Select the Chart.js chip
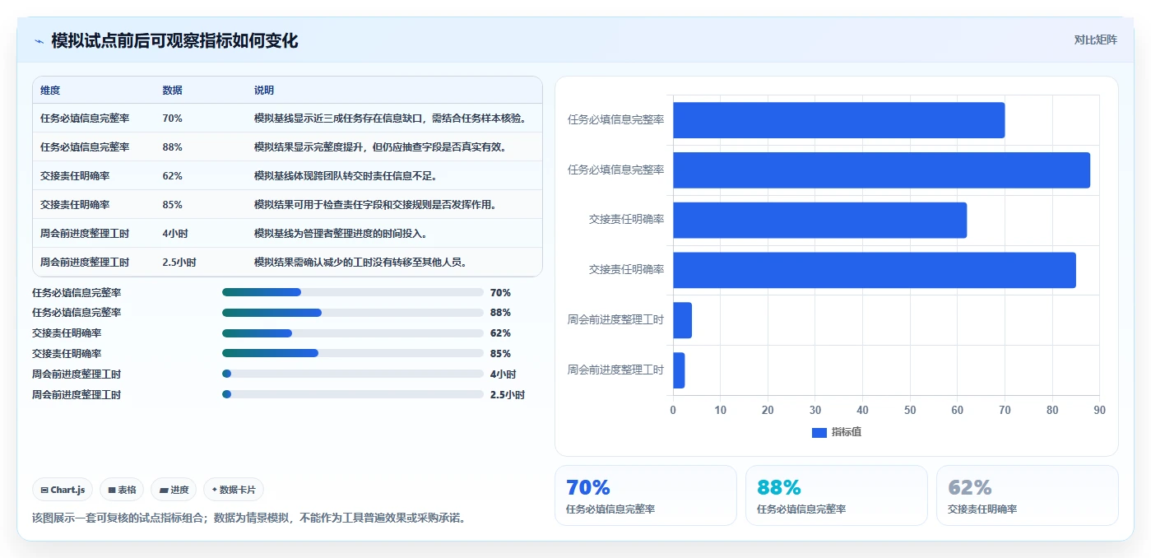Screen dimensions: 1151x558 [63, 490]
